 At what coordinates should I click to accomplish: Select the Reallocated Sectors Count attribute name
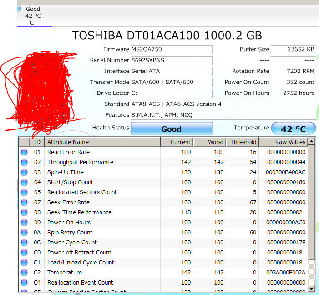(82, 192)
